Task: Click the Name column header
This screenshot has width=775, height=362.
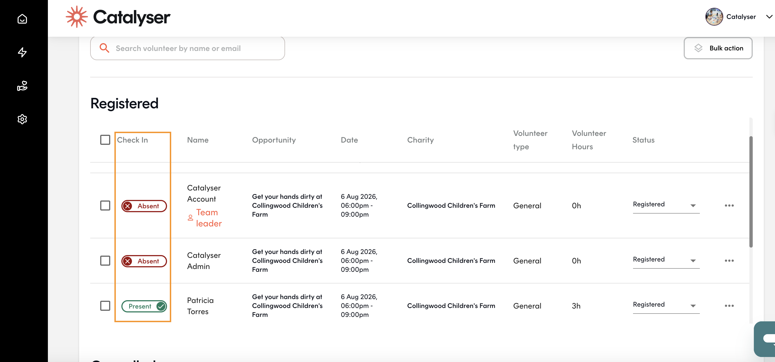Action: point(198,140)
